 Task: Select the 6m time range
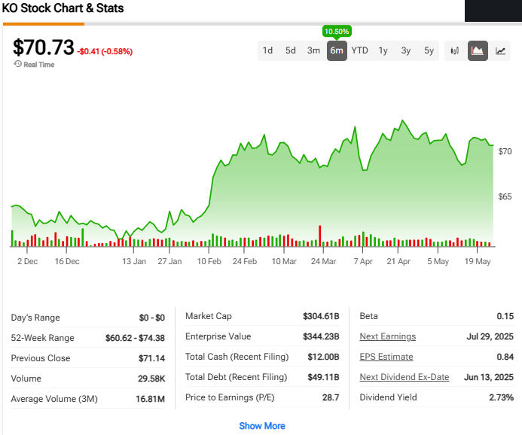tap(337, 50)
